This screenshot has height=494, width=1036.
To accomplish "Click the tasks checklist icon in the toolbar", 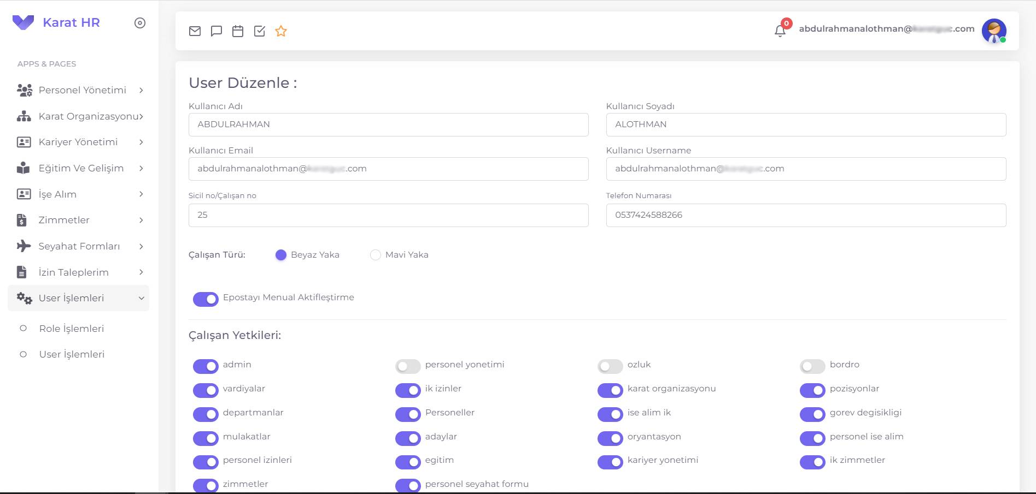I will tap(260, 31).
